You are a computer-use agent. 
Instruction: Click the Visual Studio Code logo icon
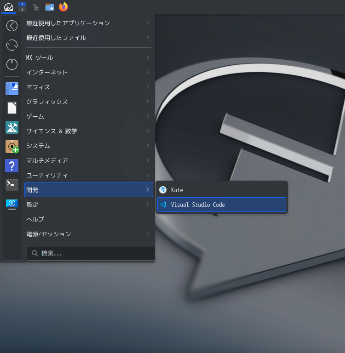click(163, 205)
